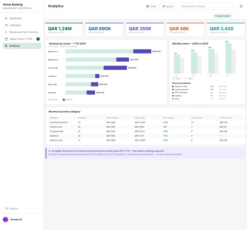
Task: Click the Black Box bar in venue chart
Action: click(82, 84)
